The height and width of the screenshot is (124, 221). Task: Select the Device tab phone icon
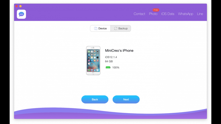(96, 28)
